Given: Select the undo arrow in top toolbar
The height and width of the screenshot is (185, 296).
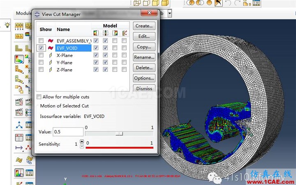Looking at the screenshot, I should coord(228,2).
